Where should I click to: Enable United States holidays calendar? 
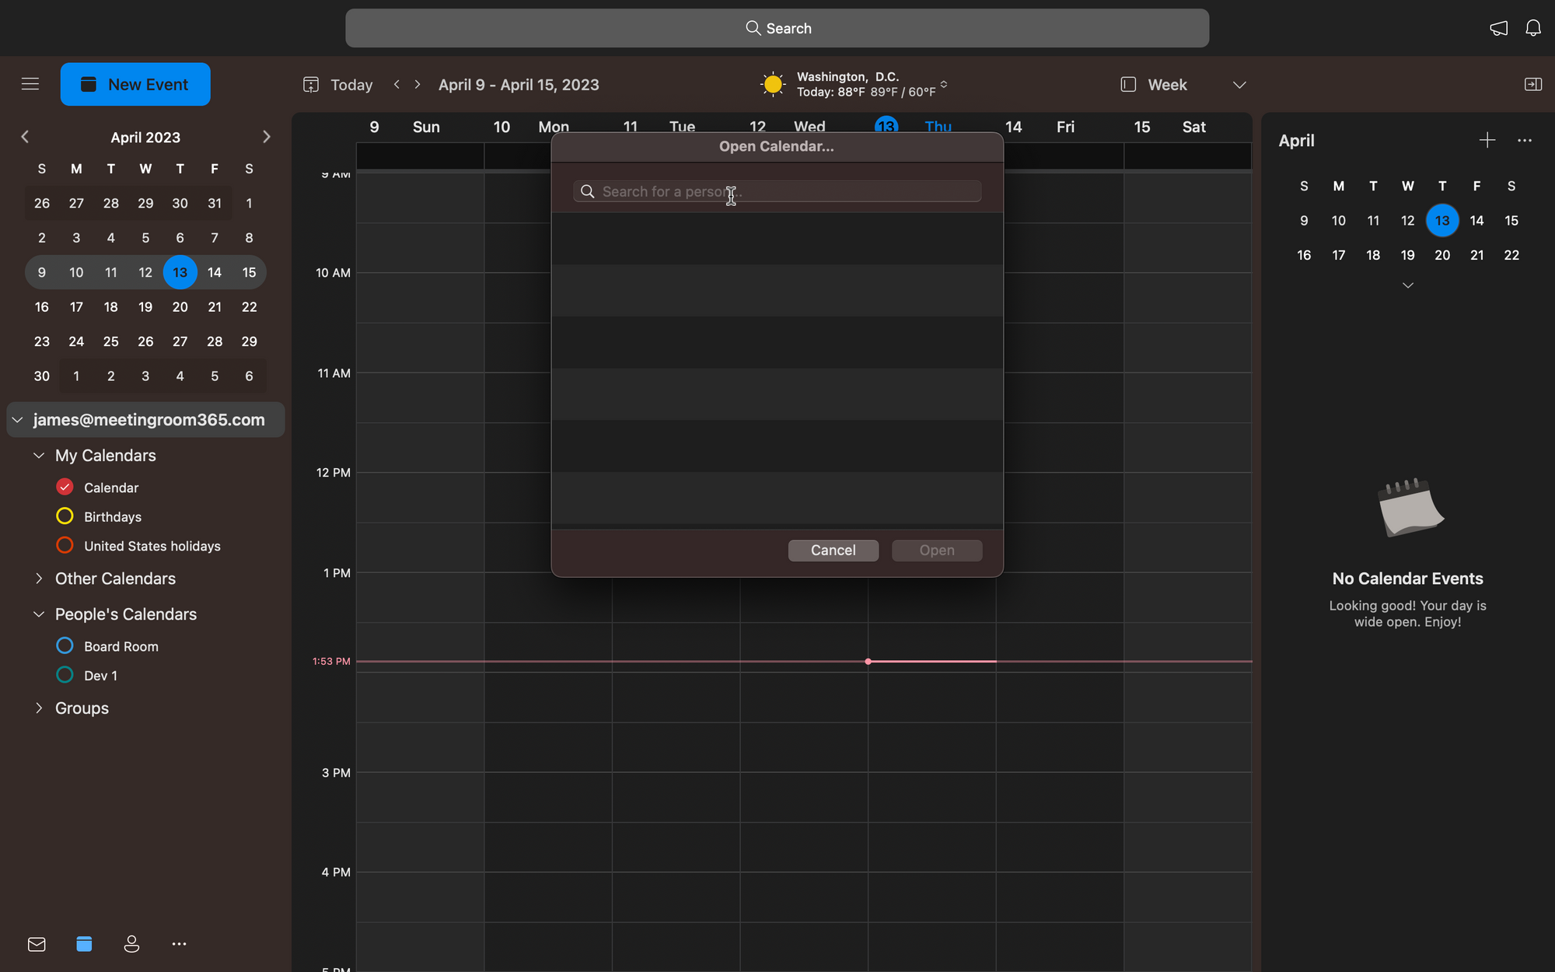[65, 545]
